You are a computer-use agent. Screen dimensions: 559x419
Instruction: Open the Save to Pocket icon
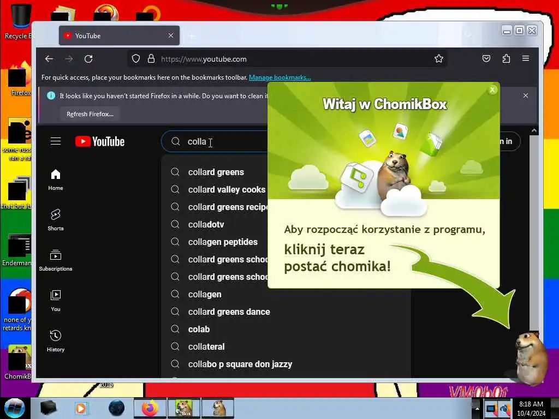[486, 58]
